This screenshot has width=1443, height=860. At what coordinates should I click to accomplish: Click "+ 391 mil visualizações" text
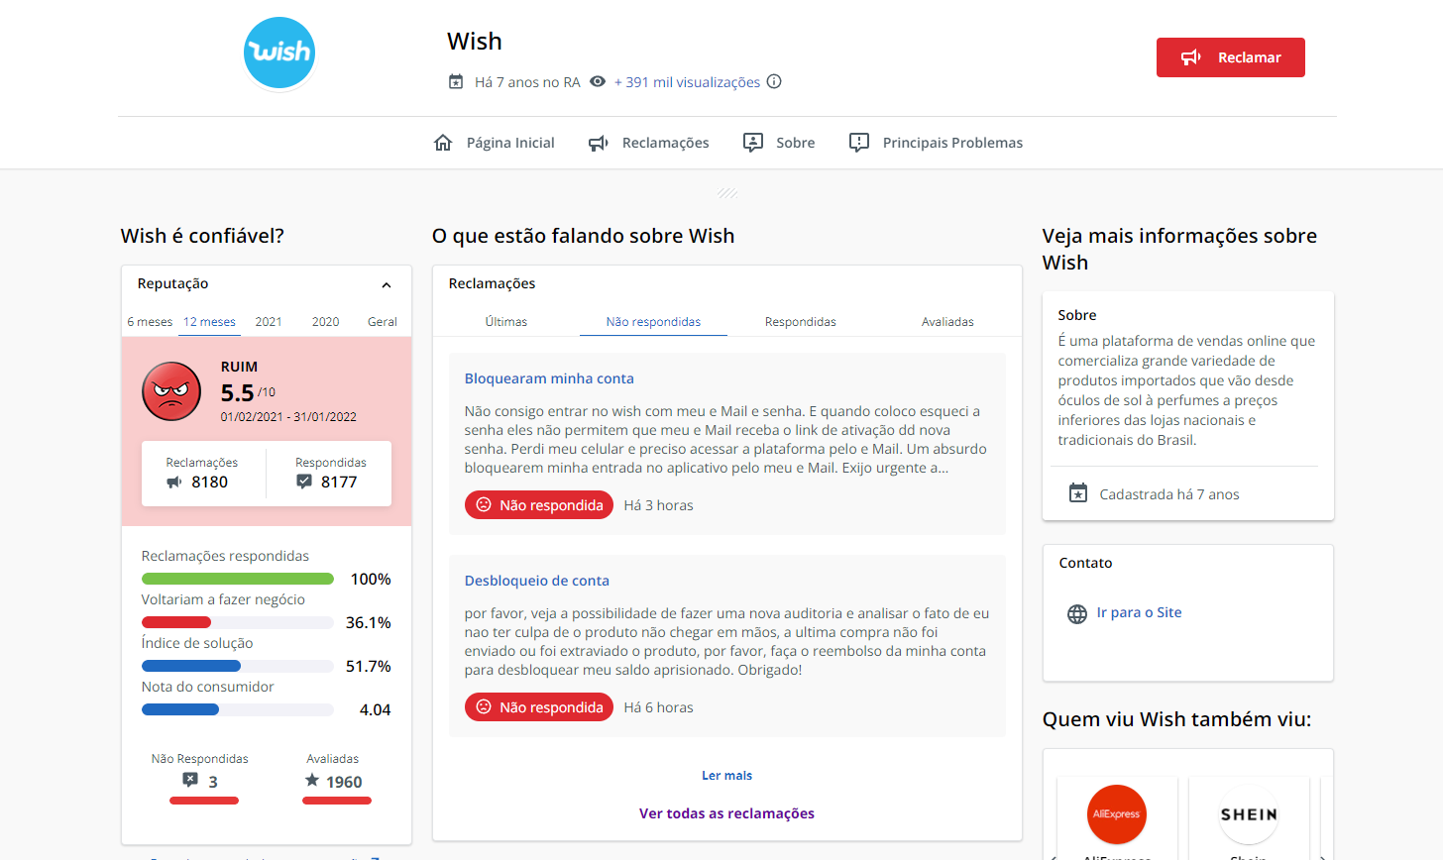point(687,82)
